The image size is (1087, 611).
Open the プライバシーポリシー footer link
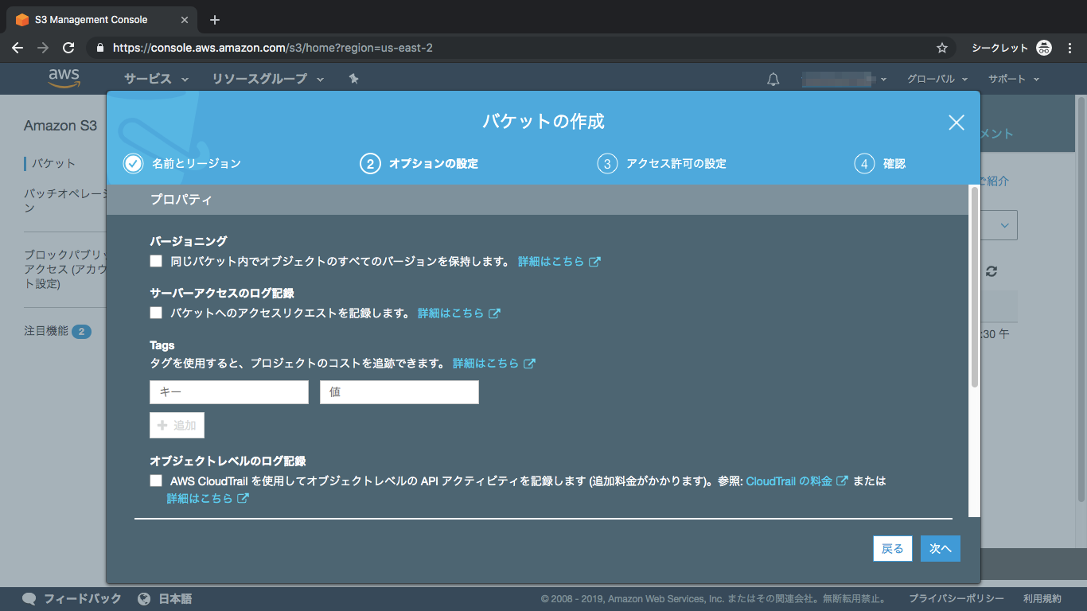click(956, 599)
